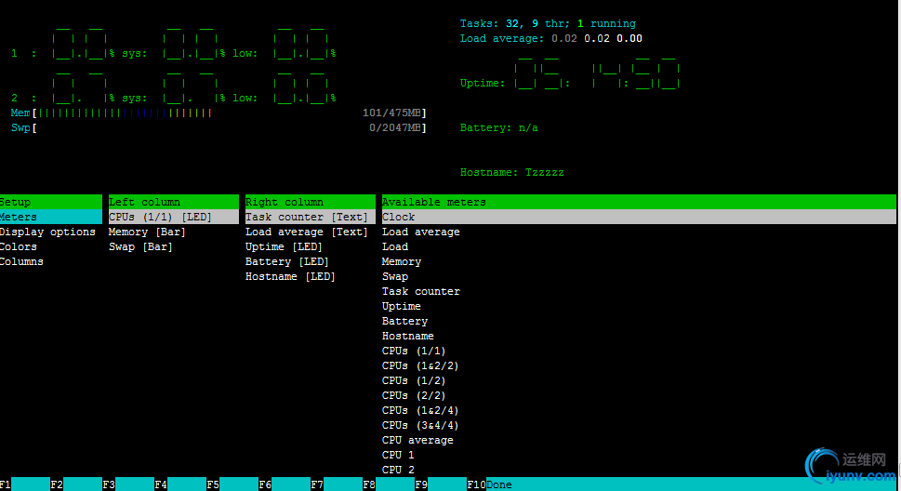Viewport: 901px width, 491px height.
Task: Click the Tasks: 32, 9 thr line
Action: [548, 23]
